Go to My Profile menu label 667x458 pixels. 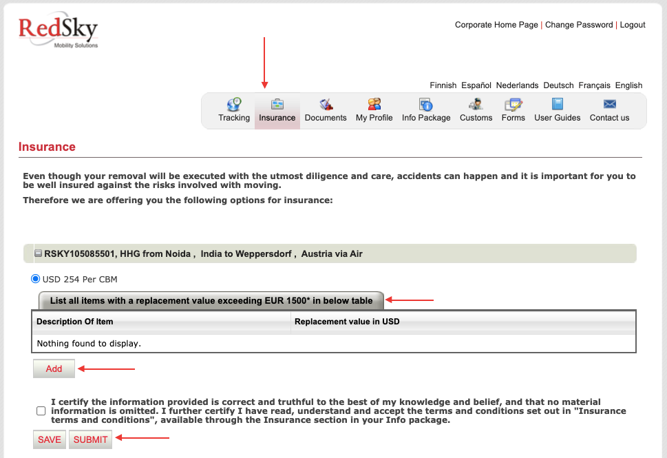[x=374, y=118]
